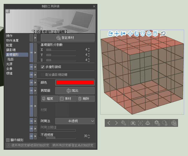188x156 pixels.
Task: Toggle the 多邊形線條 checkbox
Action: [x=43, y=67]
